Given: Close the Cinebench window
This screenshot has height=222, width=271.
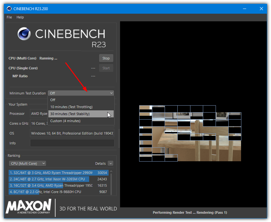Looking at the screenshot, I should [261, 9].
